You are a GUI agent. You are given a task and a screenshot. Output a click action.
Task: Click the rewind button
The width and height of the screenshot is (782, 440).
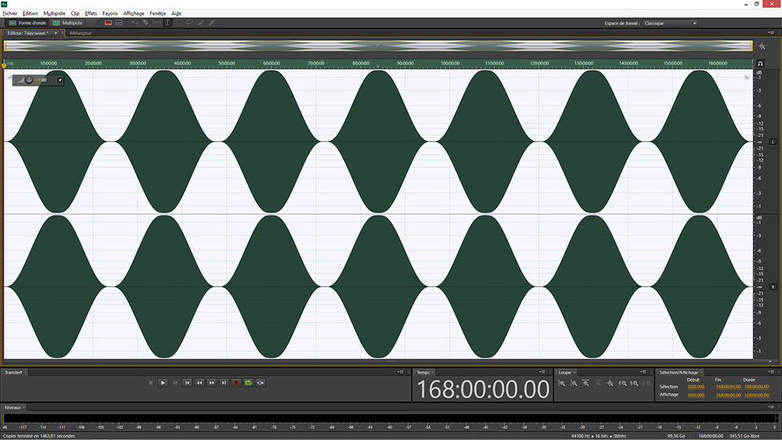[199, 383]
